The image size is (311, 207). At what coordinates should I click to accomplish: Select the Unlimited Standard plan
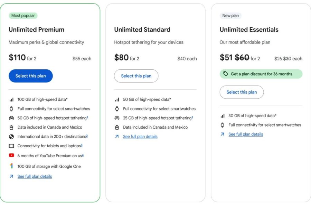coord(136,76)
